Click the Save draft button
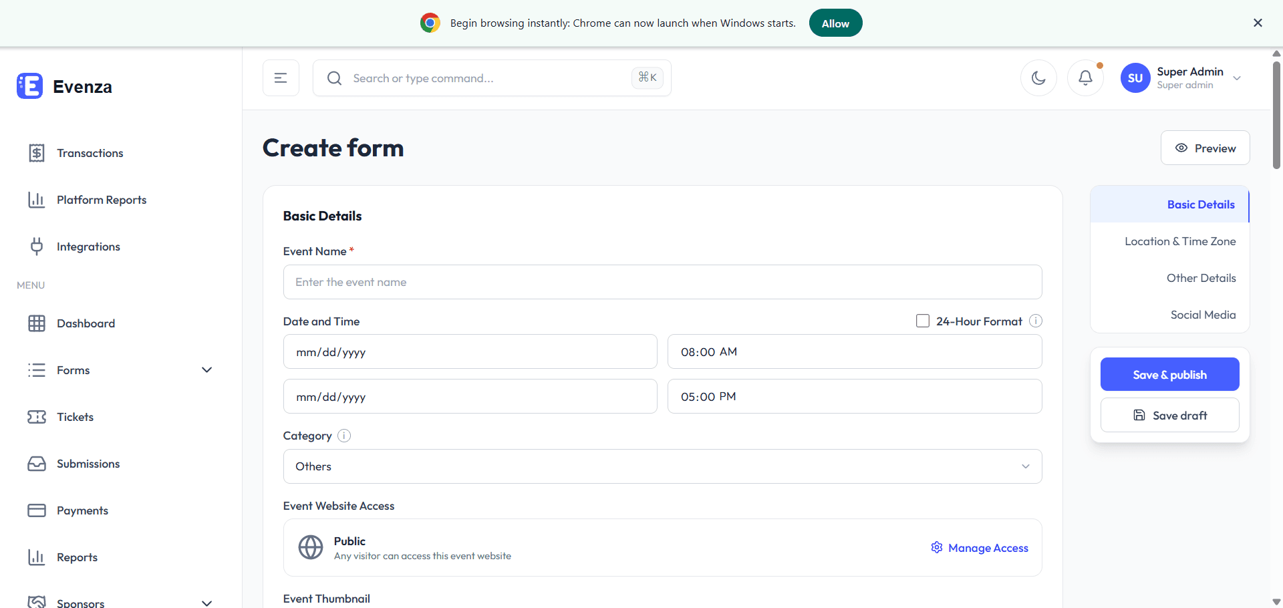1283x608 pixels. tap(1169, 415)
